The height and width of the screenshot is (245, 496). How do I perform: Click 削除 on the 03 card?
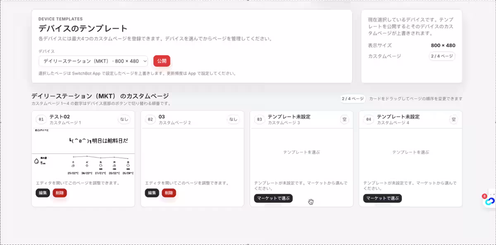click(169, 193)
